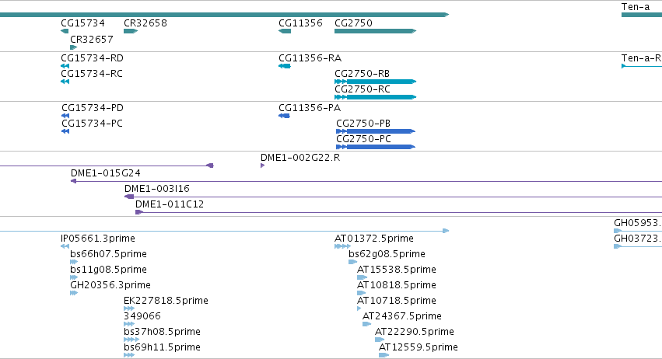Open the GH05953 EST label

[638, 223]
